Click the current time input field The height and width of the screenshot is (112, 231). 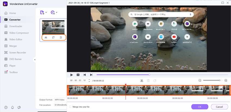click(x=78, y=81)
